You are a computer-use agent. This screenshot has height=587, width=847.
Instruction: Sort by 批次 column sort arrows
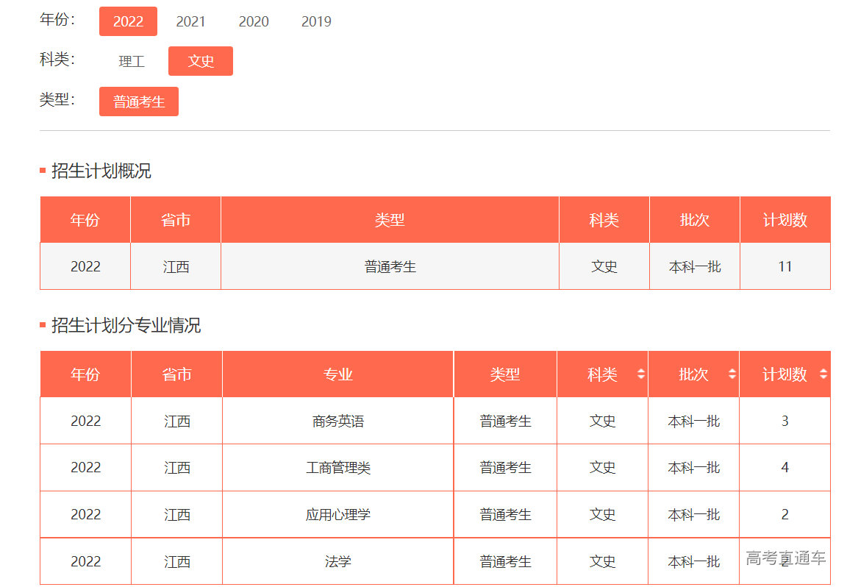[x=732, y=374]
